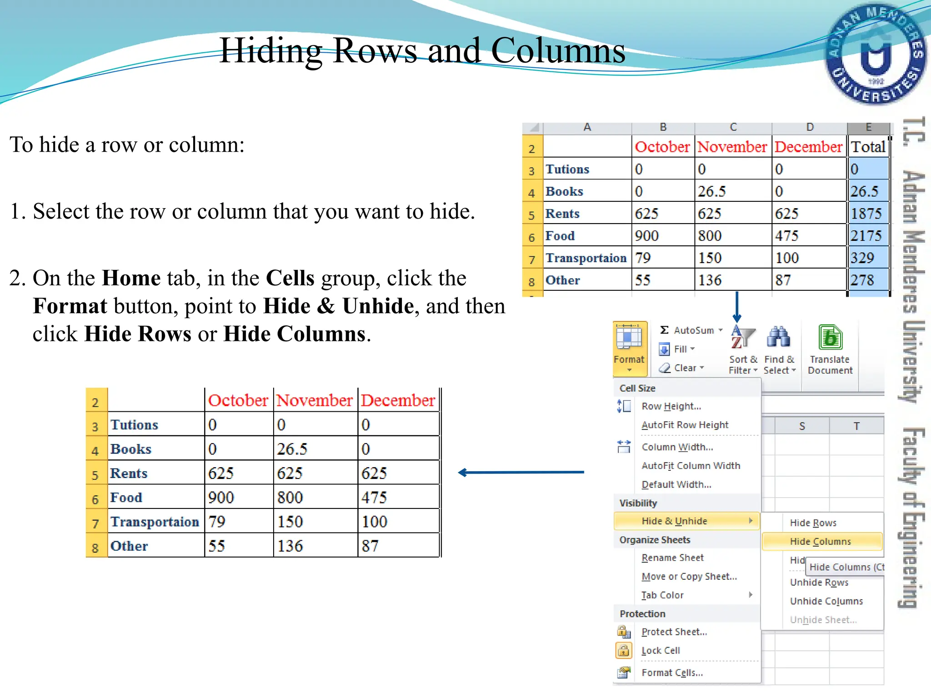931x698 pixels.
Task: Click the Column Width icon
Action: (624, 447)
